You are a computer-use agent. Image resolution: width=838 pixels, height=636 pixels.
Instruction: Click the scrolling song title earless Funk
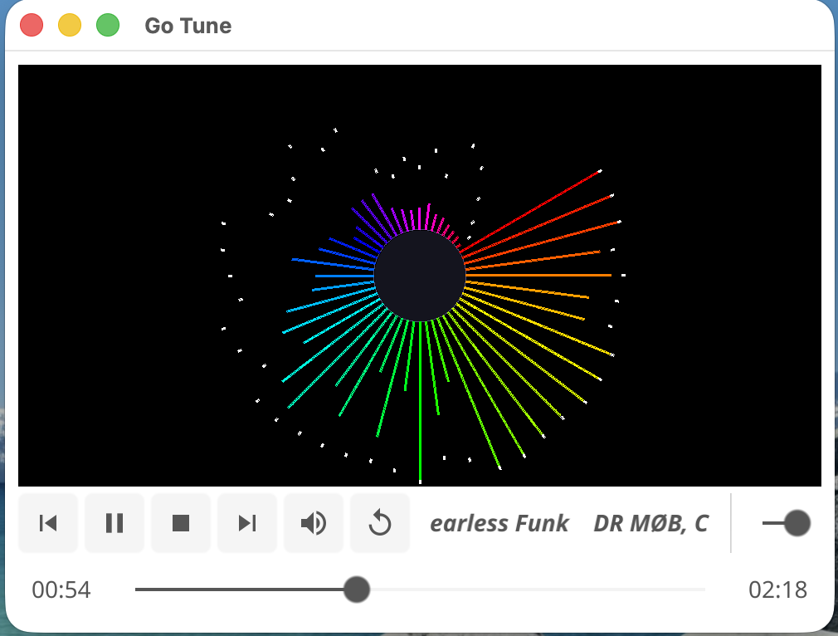(x=499, y=523)
